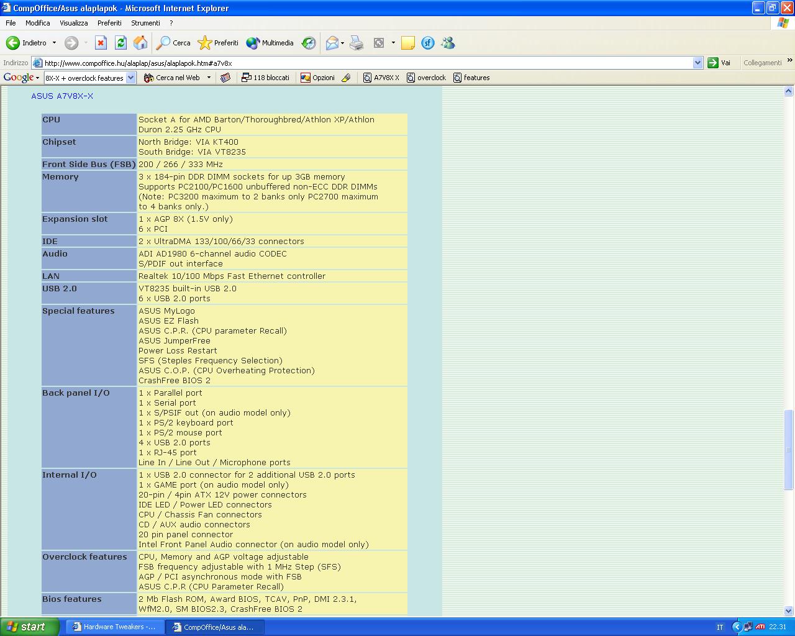Click 'North Bridge: VIA KT400' text
795x636 pixels.
tap(188, 142)
